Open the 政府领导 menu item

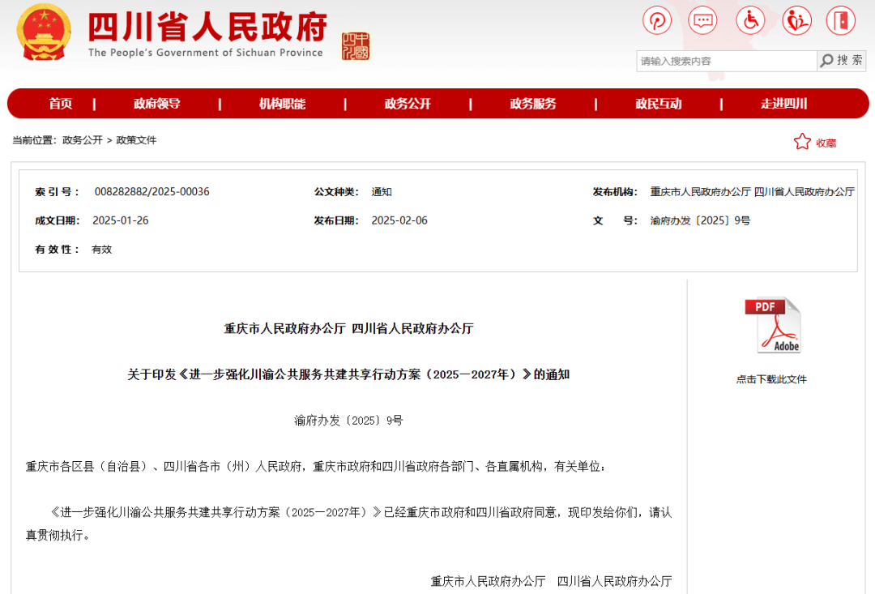click(156, 104)
